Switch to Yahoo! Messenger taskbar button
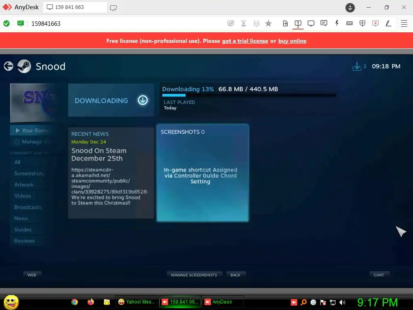The width and height of the screenshot is (413, 310). (x=137, y=302)
